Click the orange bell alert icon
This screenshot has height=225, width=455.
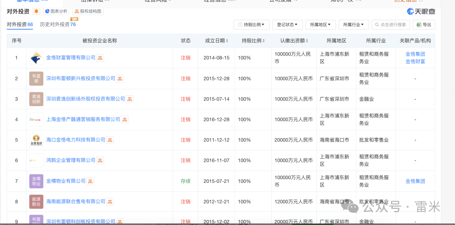coord(36,12)
